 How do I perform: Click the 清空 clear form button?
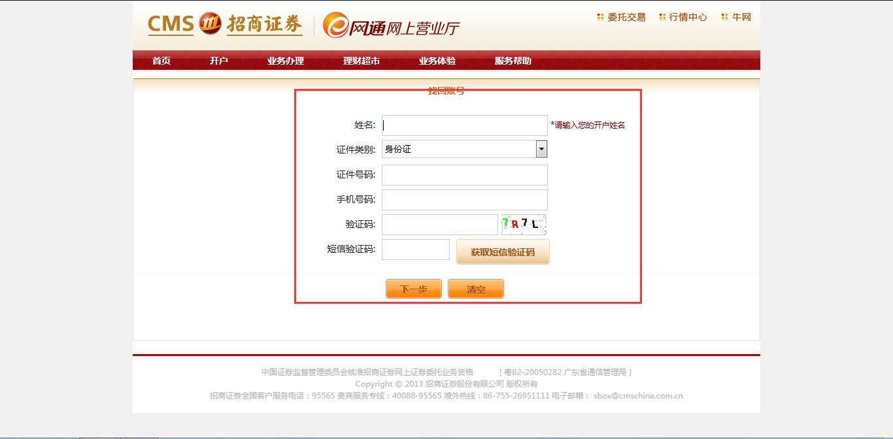[475, 289]
